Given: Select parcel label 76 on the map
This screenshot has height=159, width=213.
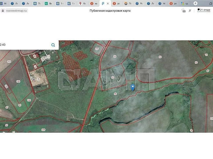Looking at the screenshot, I should 38,79.
